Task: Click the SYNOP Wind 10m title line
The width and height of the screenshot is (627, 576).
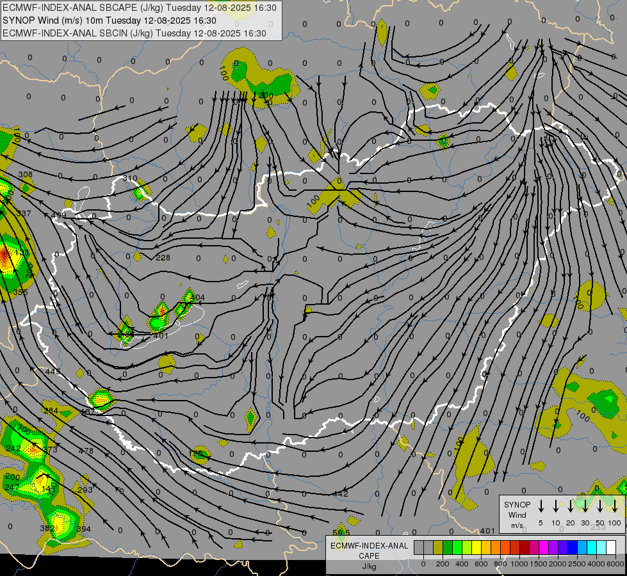Action: tap(110, 20)
